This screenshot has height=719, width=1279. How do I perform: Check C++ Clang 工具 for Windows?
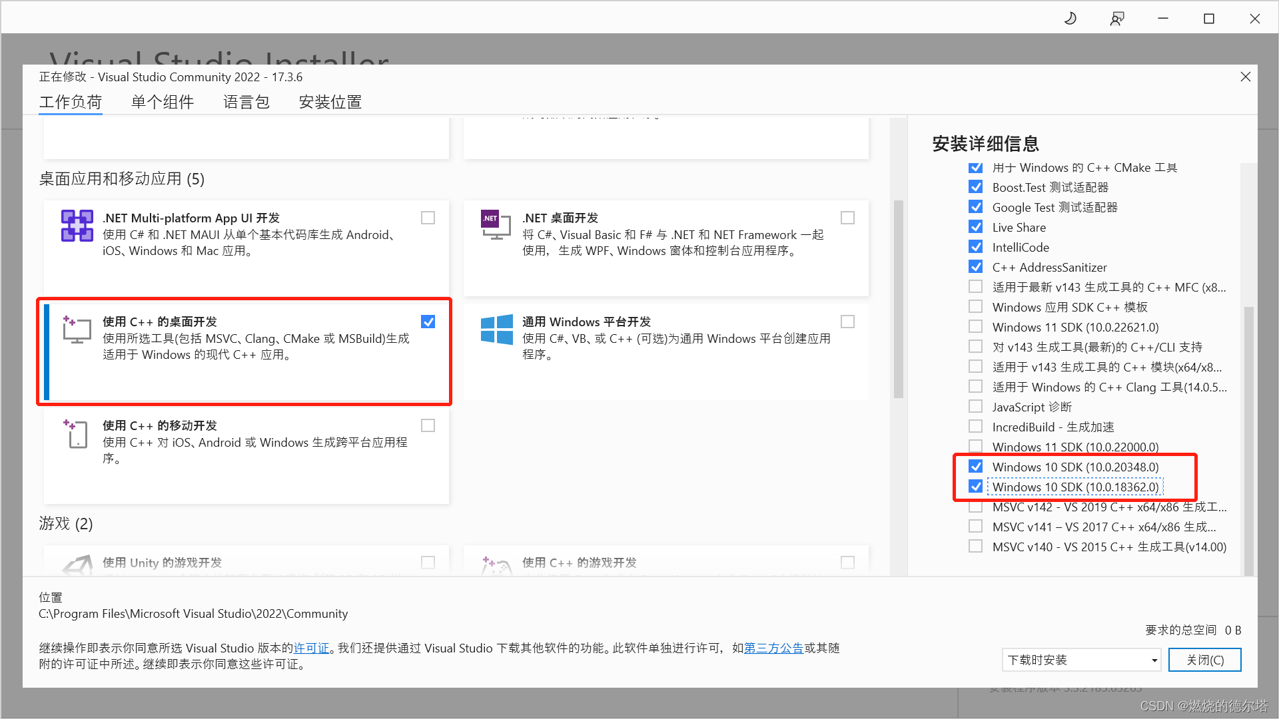pyautogui.click(x=976, y=387)
